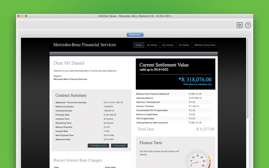Click the Statement Date value 2014/10/01

pyautogui.click(x=109, y=139)
